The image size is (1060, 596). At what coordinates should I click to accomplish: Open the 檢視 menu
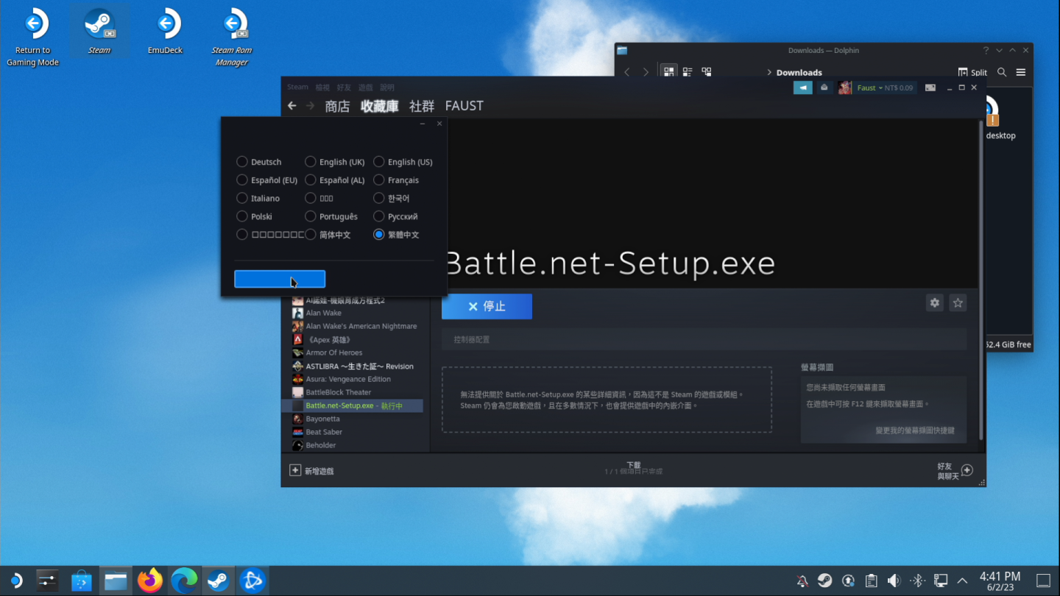coord(322,87)
